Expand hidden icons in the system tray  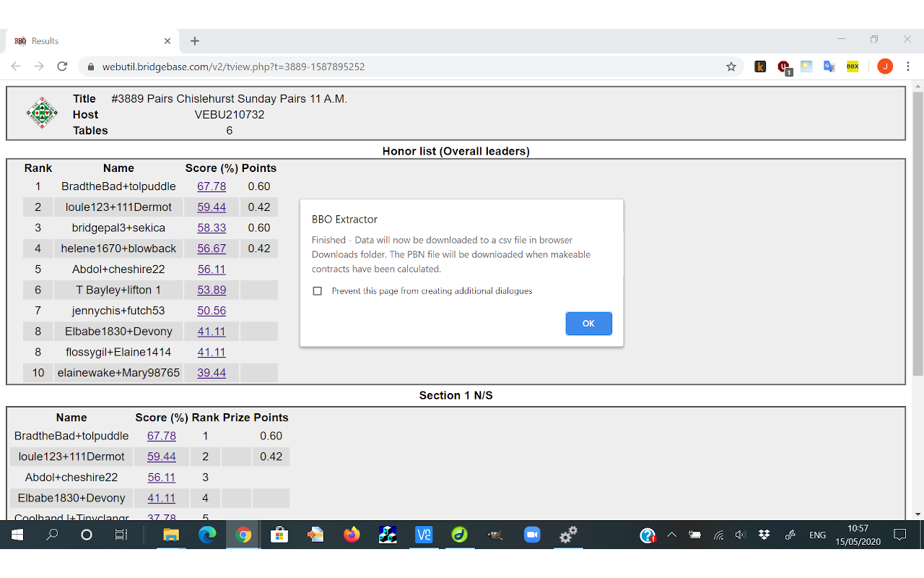point(671,535)
